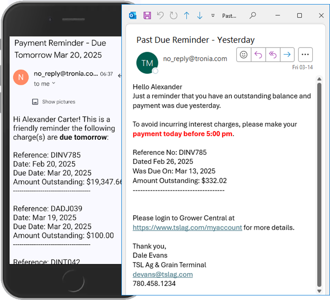This screenshot has width=330, height=300.
Task: Click 'Reference No: DINV785' in Outlook
Action: [x=170, y=153]
